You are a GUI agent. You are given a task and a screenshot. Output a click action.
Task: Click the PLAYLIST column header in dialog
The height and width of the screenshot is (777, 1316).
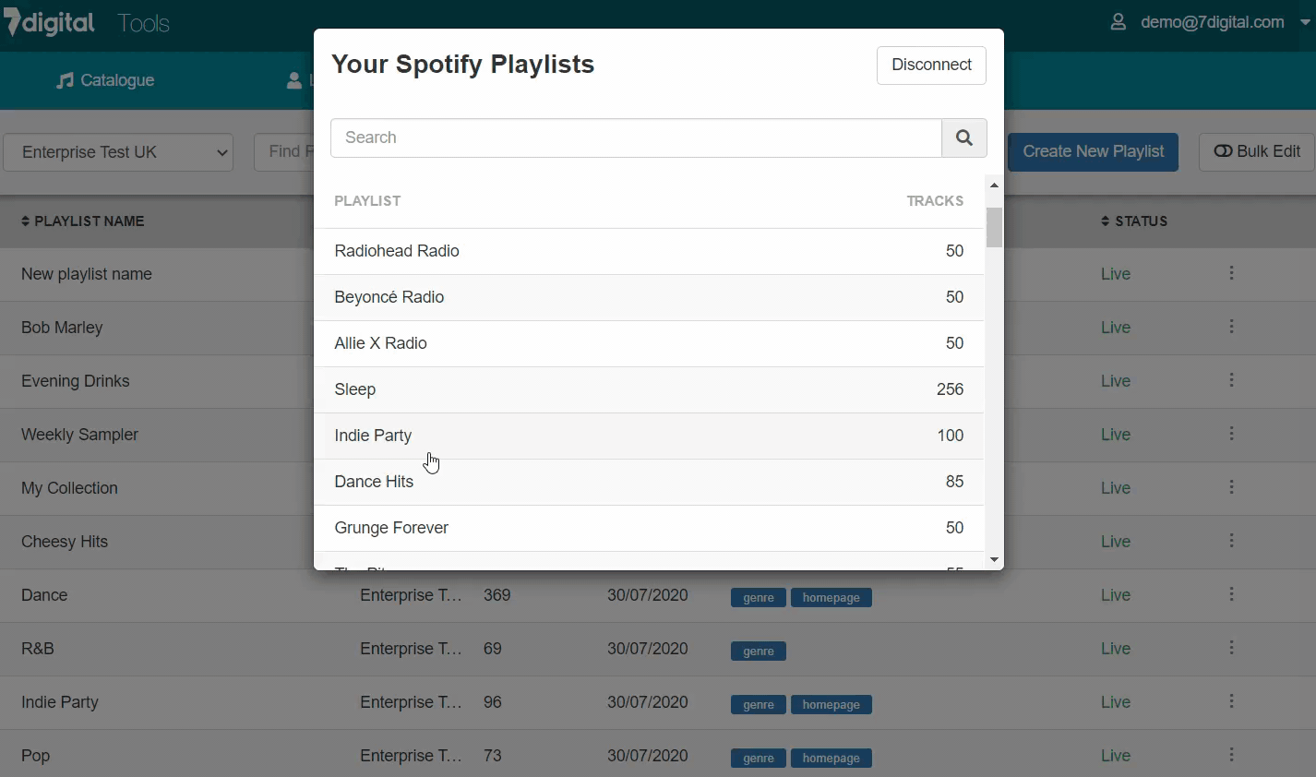pos(367,201)
